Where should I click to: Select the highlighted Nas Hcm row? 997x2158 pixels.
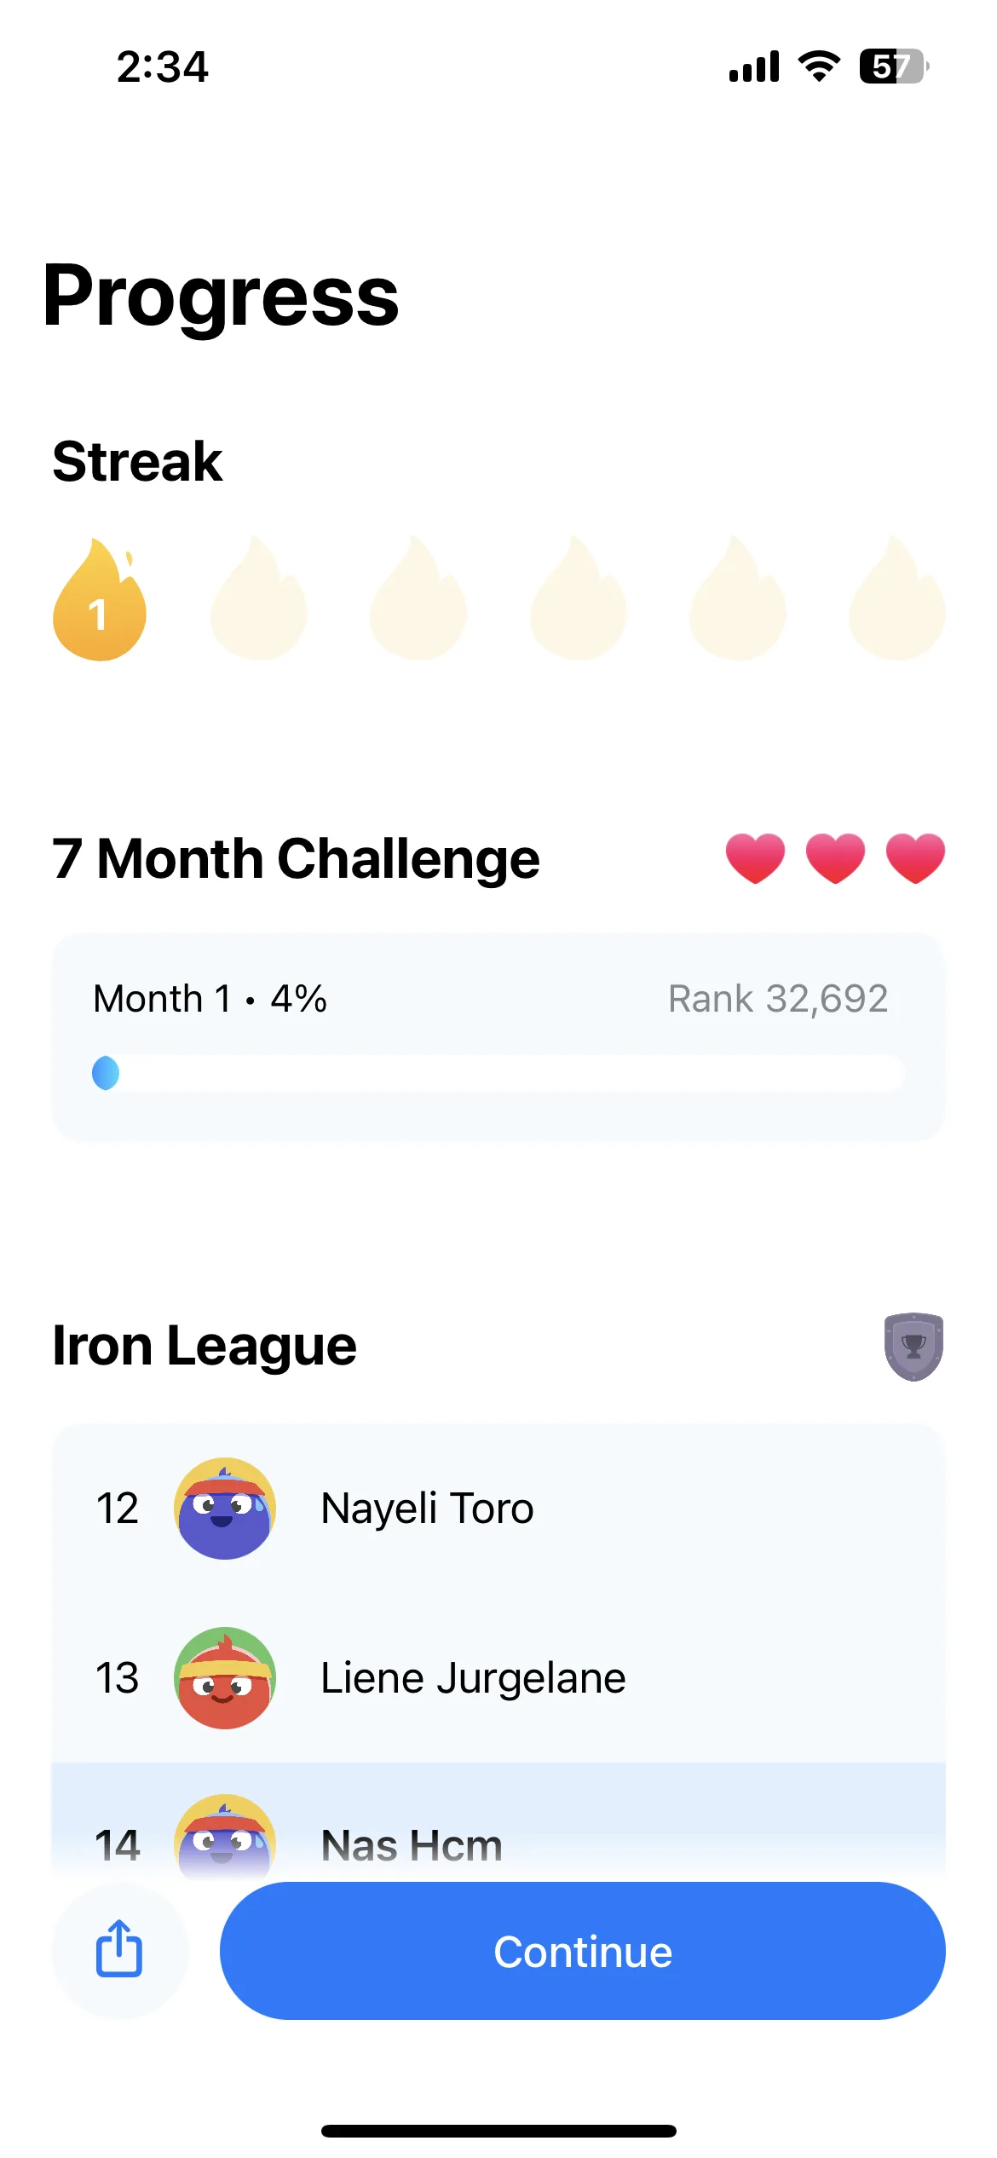pyautogui.click(x=498, y=1822)
